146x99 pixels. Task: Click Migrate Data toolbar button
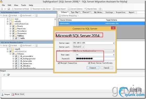[x=91, y=9]
